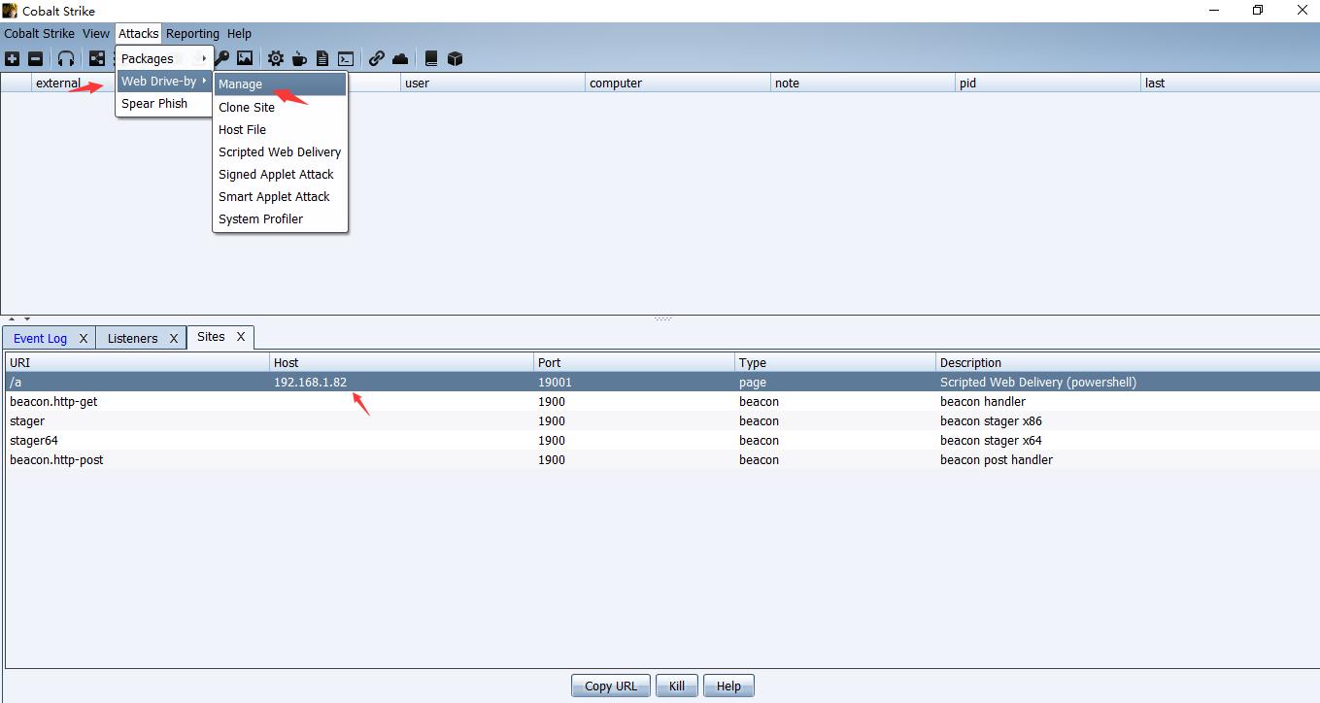Switch to the Sites tab
The height and width of the screenshot is (703, 1320).
pyautogui.click(x=211, y=337)
